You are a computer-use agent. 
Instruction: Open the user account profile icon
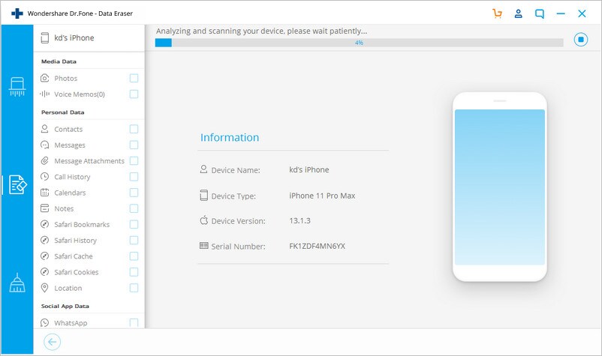[518, 13]
